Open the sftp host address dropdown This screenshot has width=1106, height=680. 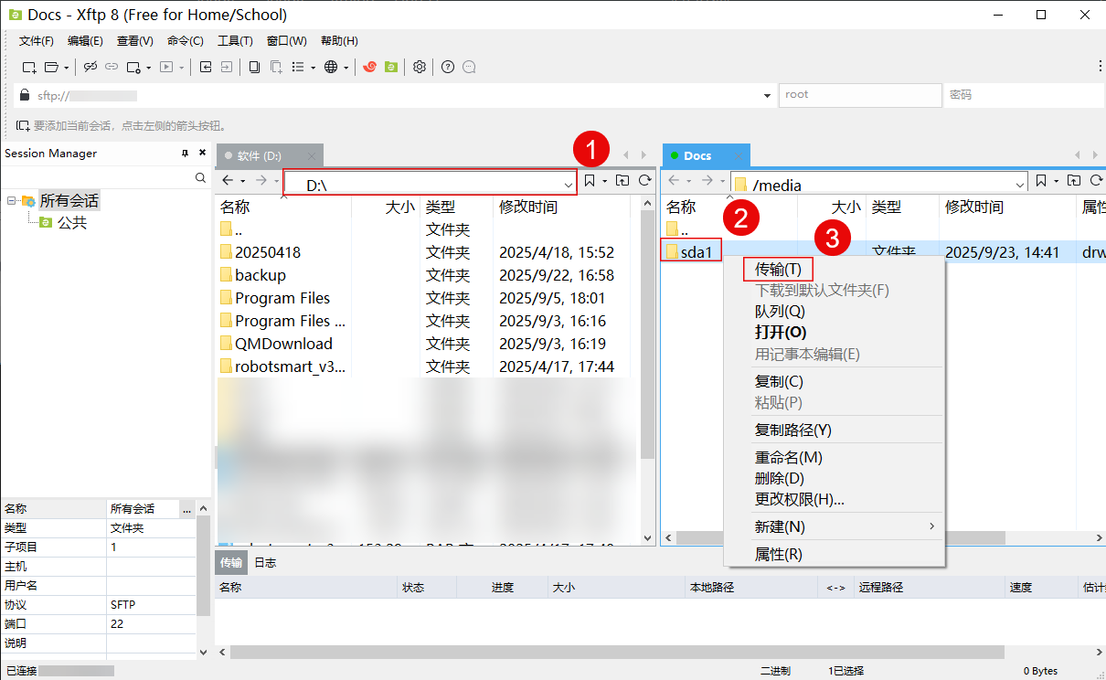click(x=767, y=95)
